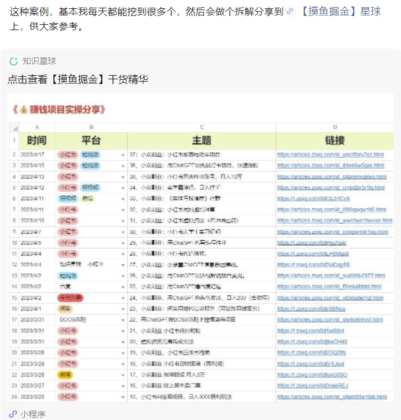Select column B header
The height and width of the screenshot is (420, 401).
(x=91, y=127)
